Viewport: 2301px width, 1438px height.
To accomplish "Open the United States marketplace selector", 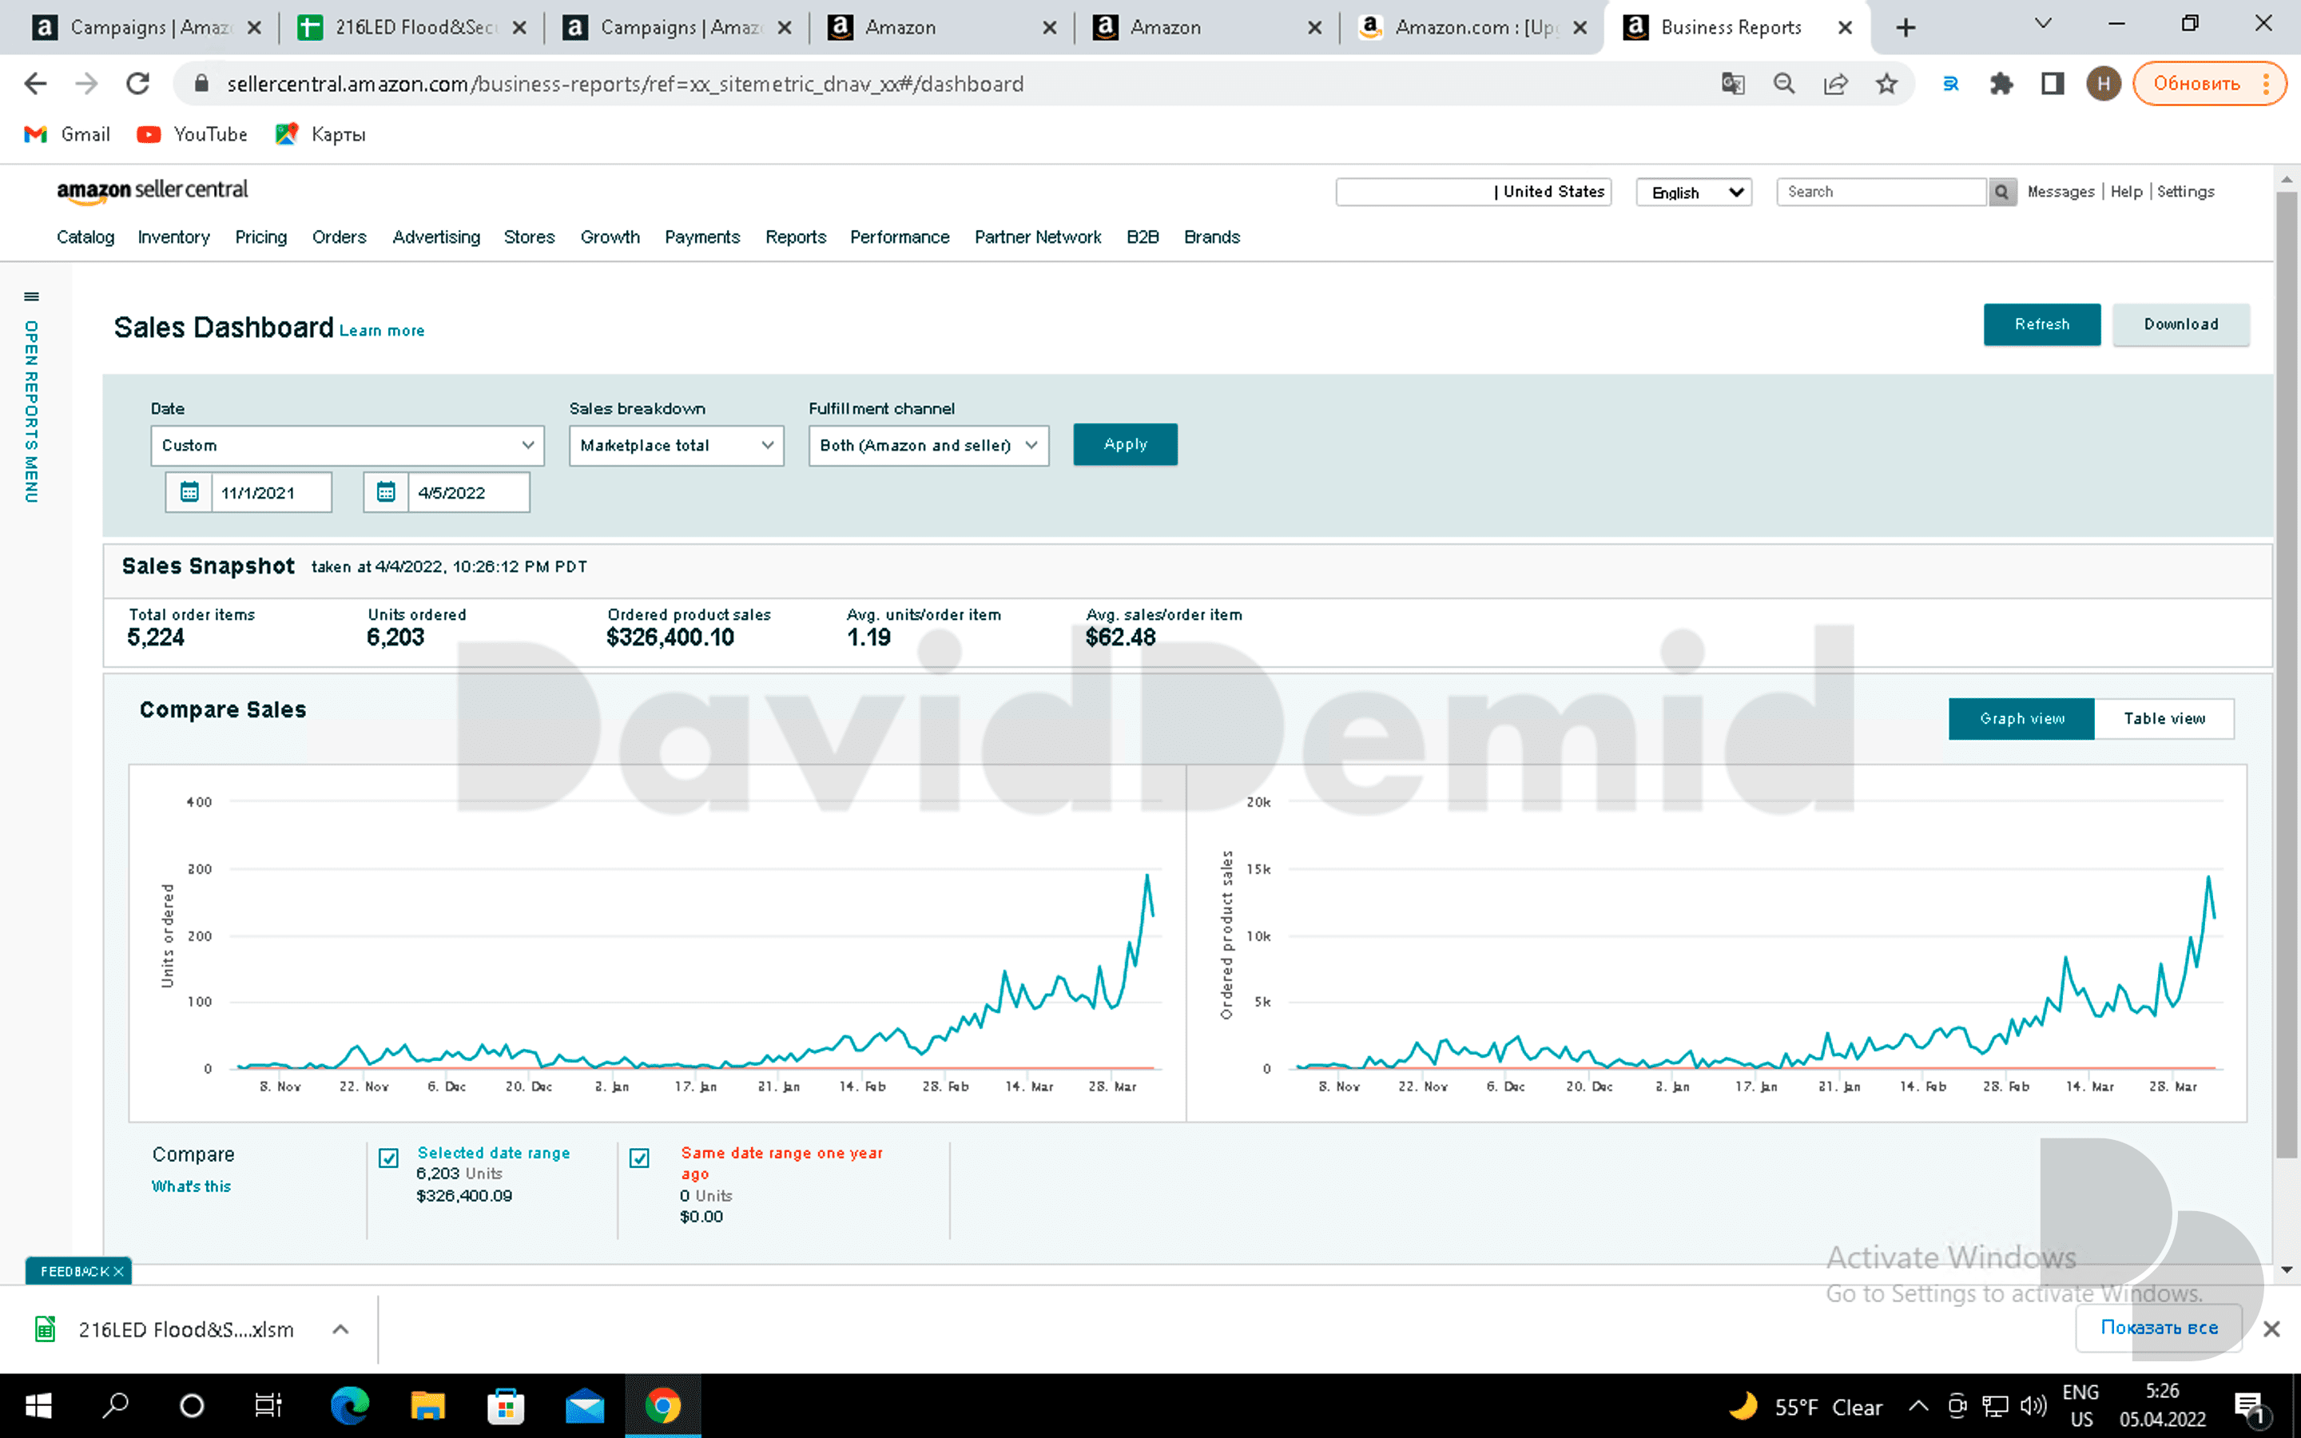I will 1472,192.
